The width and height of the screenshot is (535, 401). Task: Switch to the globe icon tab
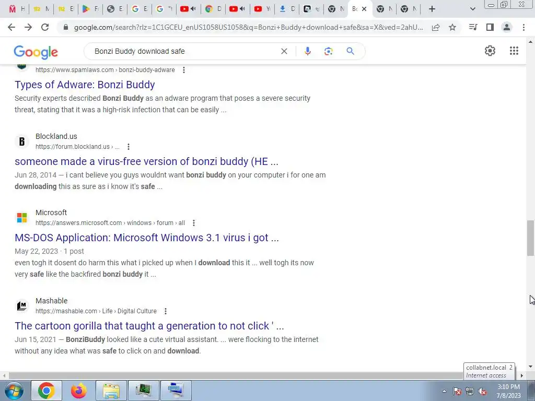115,9
